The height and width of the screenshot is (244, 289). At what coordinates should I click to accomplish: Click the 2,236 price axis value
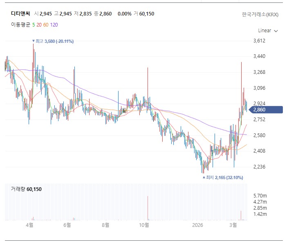[x=259, y=167]
